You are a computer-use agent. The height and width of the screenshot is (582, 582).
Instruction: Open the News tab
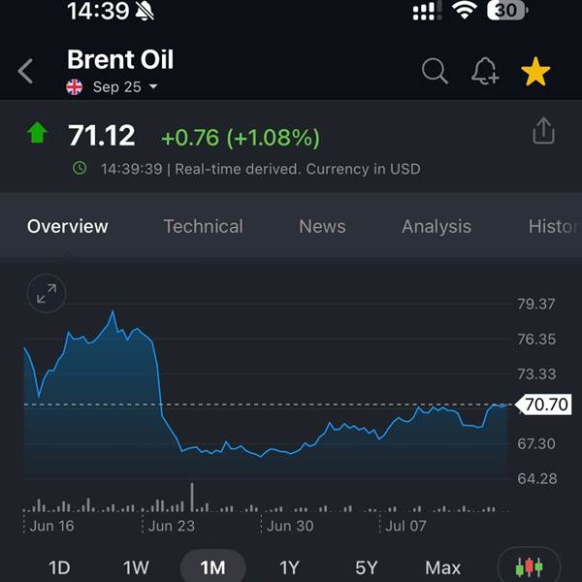(x=322, y=226)
